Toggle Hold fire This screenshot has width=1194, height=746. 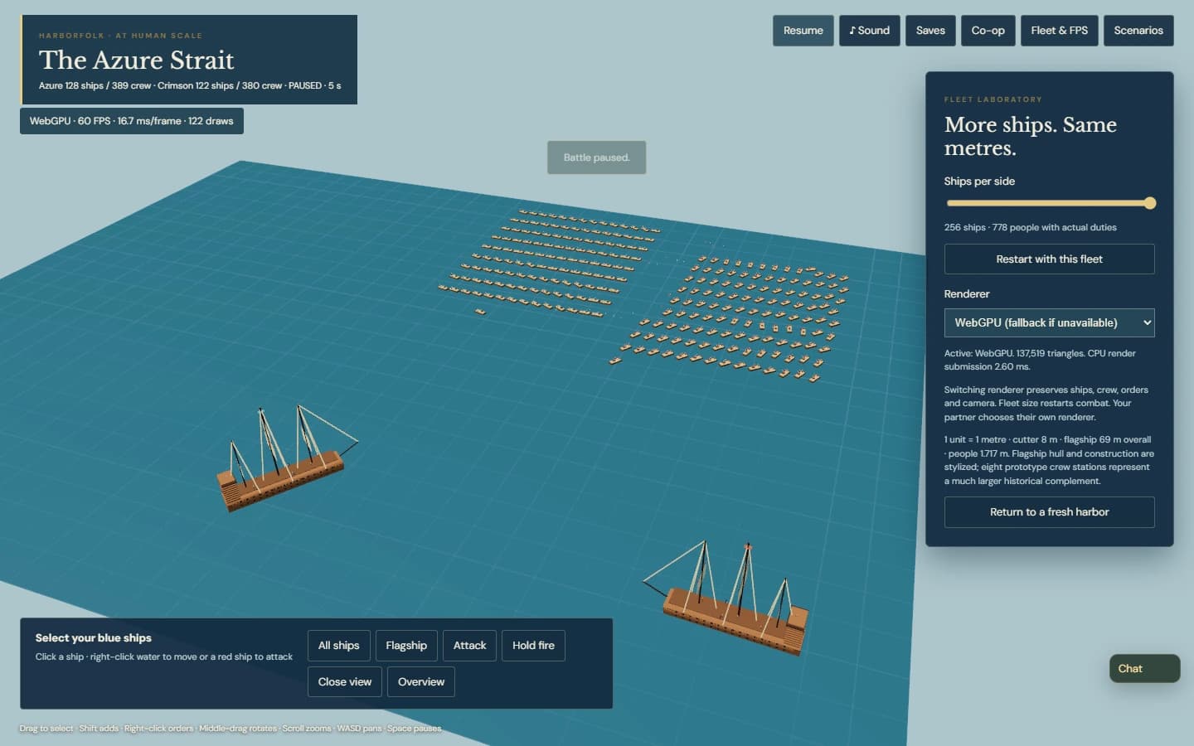(533, 646)
